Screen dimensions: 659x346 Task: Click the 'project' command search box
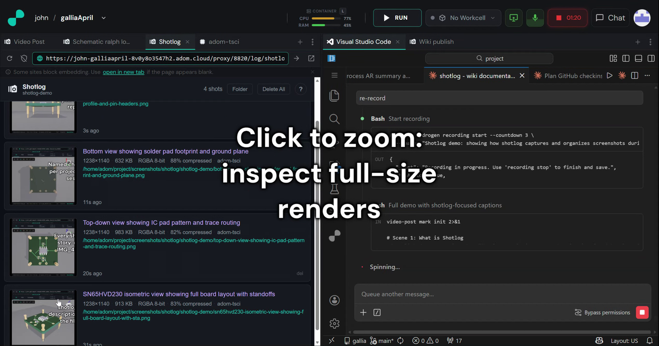489,58
